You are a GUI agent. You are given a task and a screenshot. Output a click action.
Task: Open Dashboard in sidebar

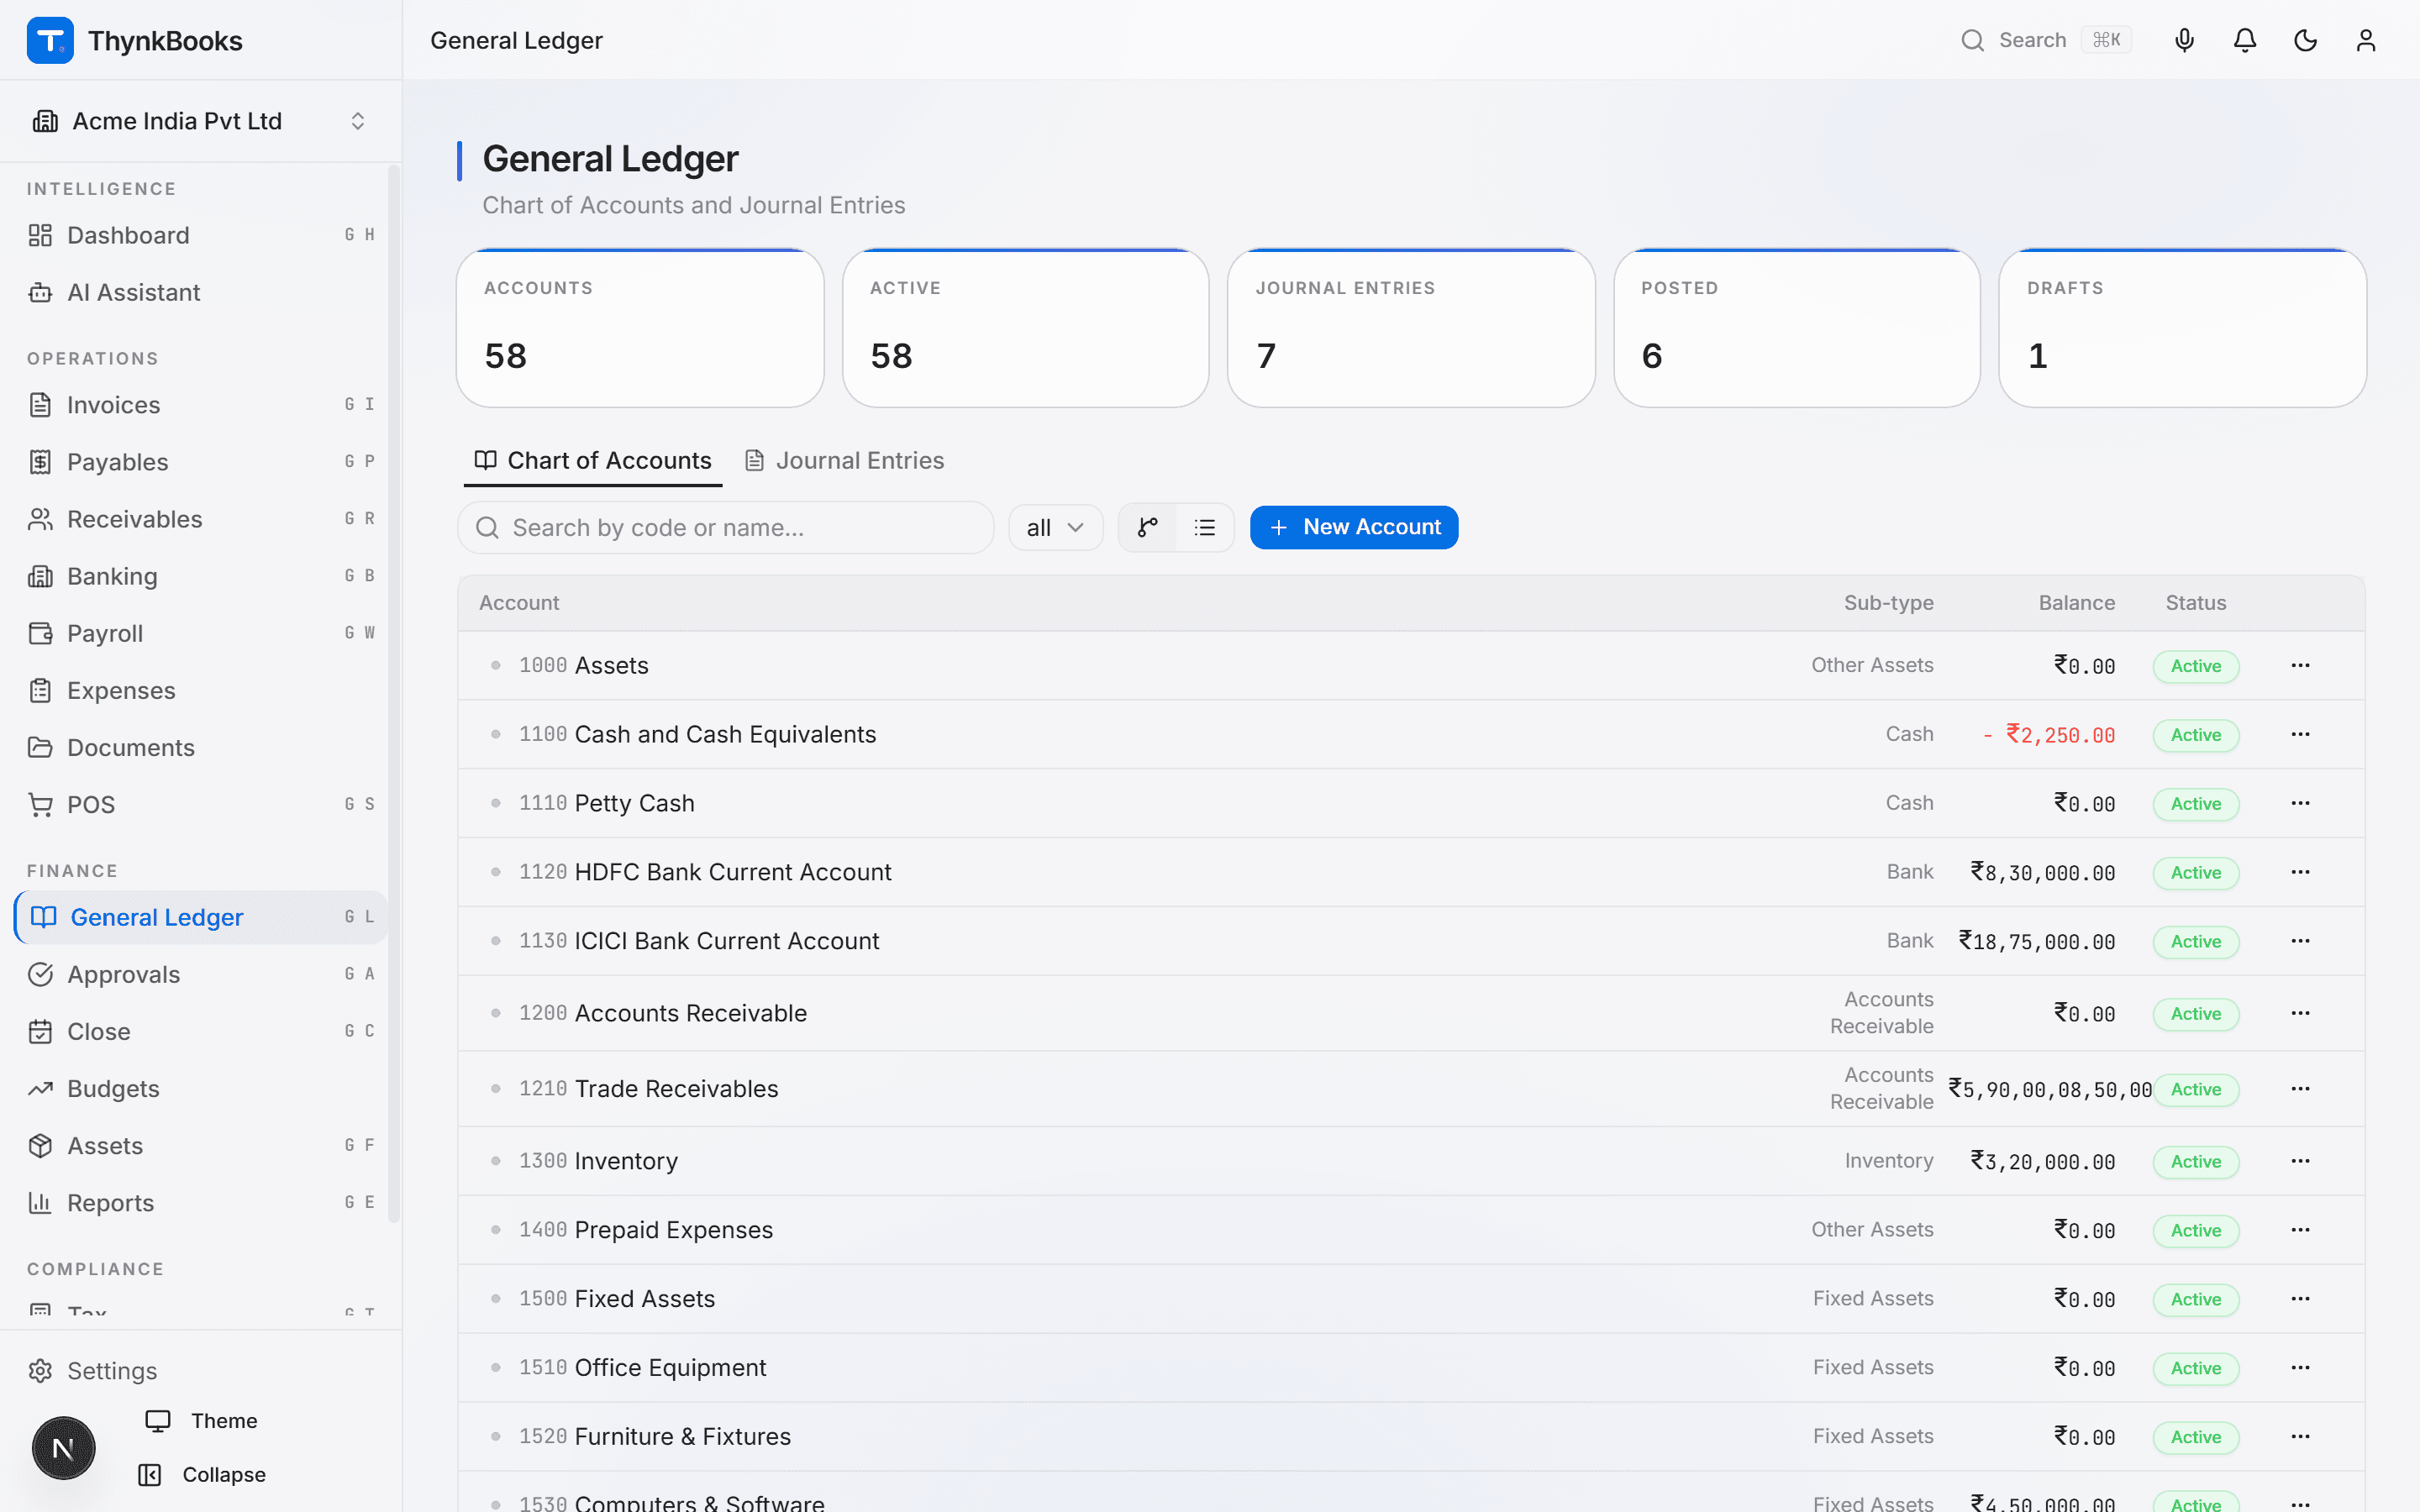coord(200,235)
